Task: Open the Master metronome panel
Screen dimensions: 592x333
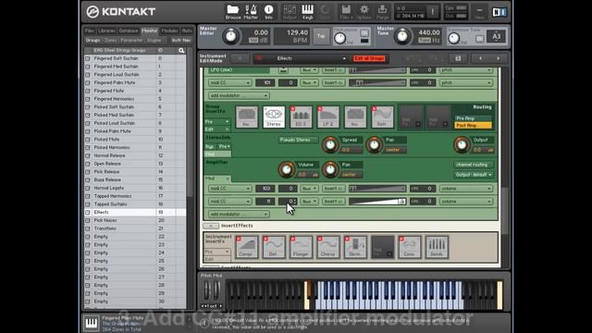Action: [x=251, y=12]
